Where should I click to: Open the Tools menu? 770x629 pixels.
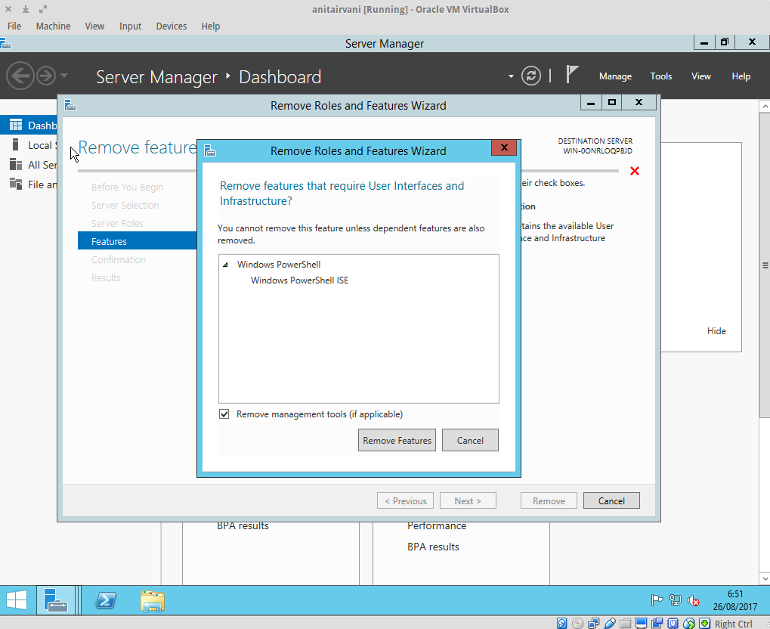[661, 76]
